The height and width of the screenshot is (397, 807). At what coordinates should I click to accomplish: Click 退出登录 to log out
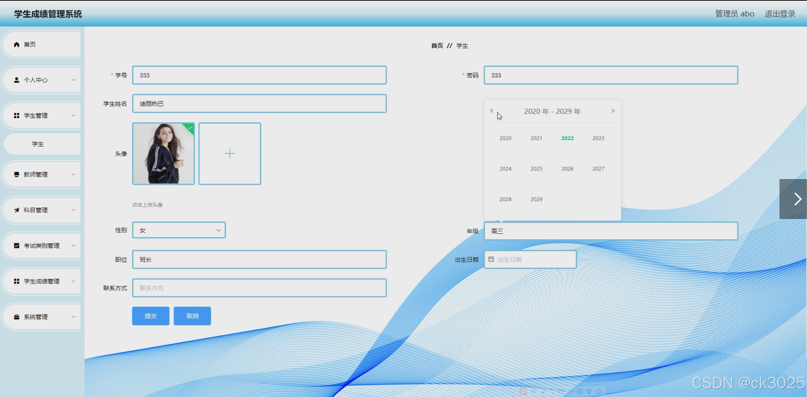tap(780, 14)
